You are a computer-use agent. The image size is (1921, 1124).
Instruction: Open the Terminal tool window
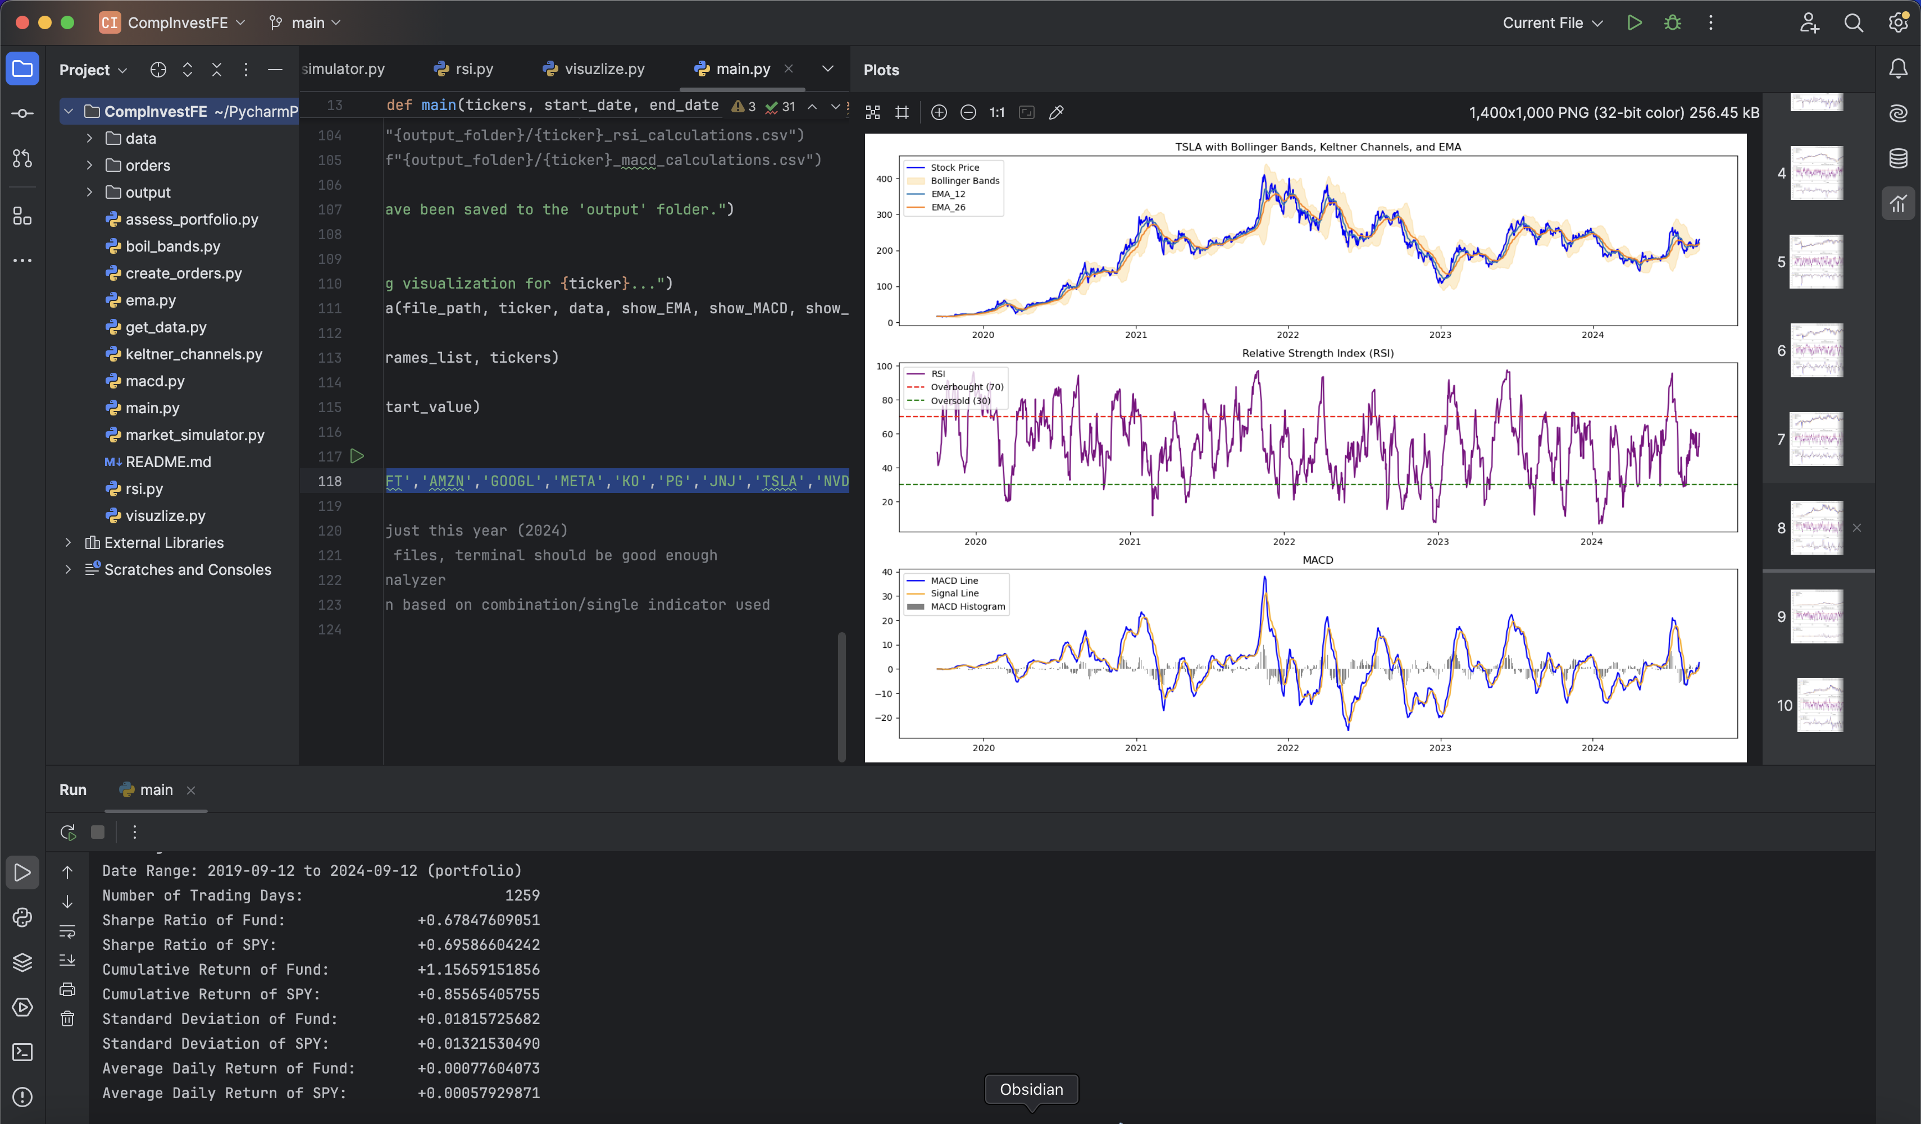pyautogui.click(x=22, y=1052)
